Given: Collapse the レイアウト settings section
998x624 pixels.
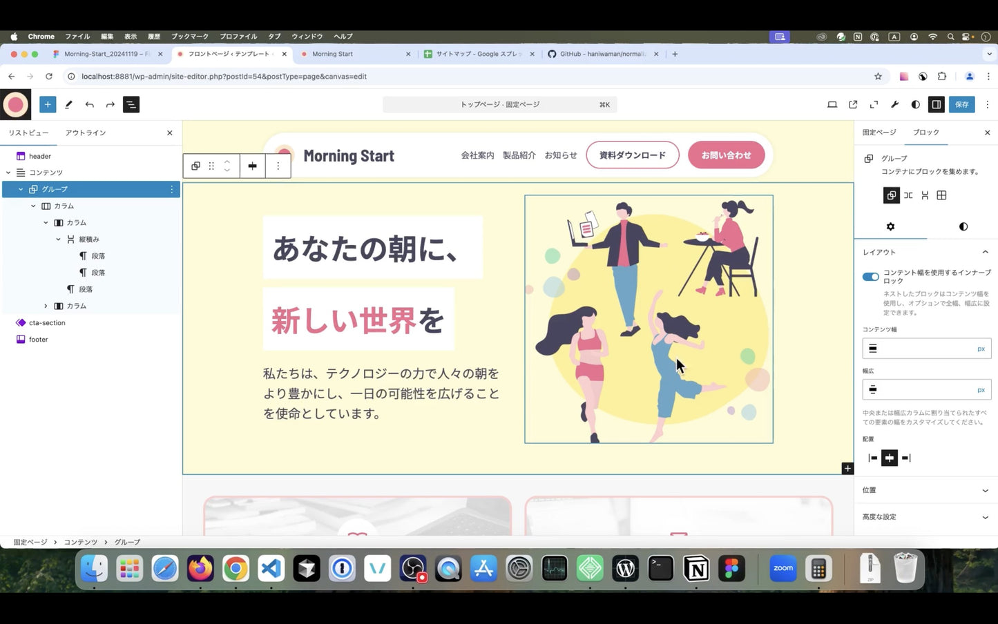Looking at the screenshot, I should coord(985,252).
